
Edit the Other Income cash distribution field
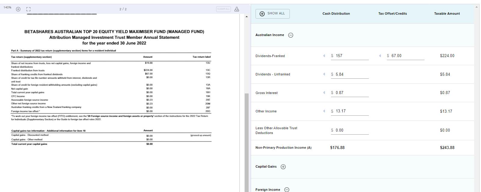(350, 111)
